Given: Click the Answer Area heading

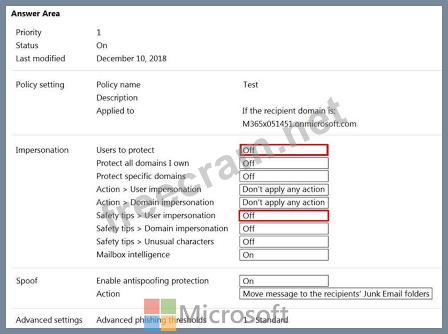Looking at the screenshot, I should tap(35, 13).
